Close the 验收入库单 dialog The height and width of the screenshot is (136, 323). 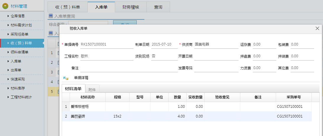pos(317,28)
